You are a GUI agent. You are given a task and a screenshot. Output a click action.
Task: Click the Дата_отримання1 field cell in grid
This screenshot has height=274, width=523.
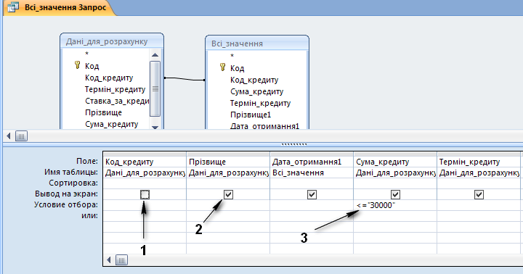312,162
